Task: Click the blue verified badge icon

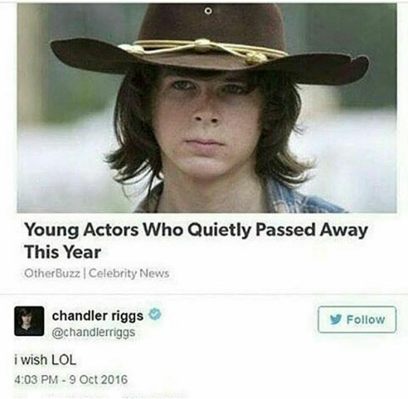Action: tap(155, 315)
